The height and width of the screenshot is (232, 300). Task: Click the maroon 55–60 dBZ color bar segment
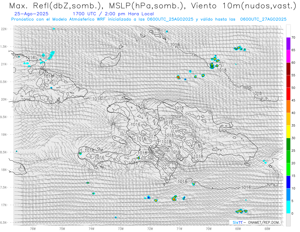click(x=288, y=69)
